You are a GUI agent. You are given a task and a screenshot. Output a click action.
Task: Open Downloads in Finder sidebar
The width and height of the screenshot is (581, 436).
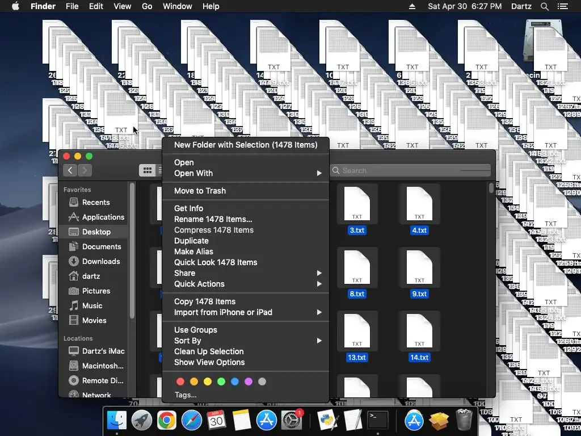[x=101, y=261]
